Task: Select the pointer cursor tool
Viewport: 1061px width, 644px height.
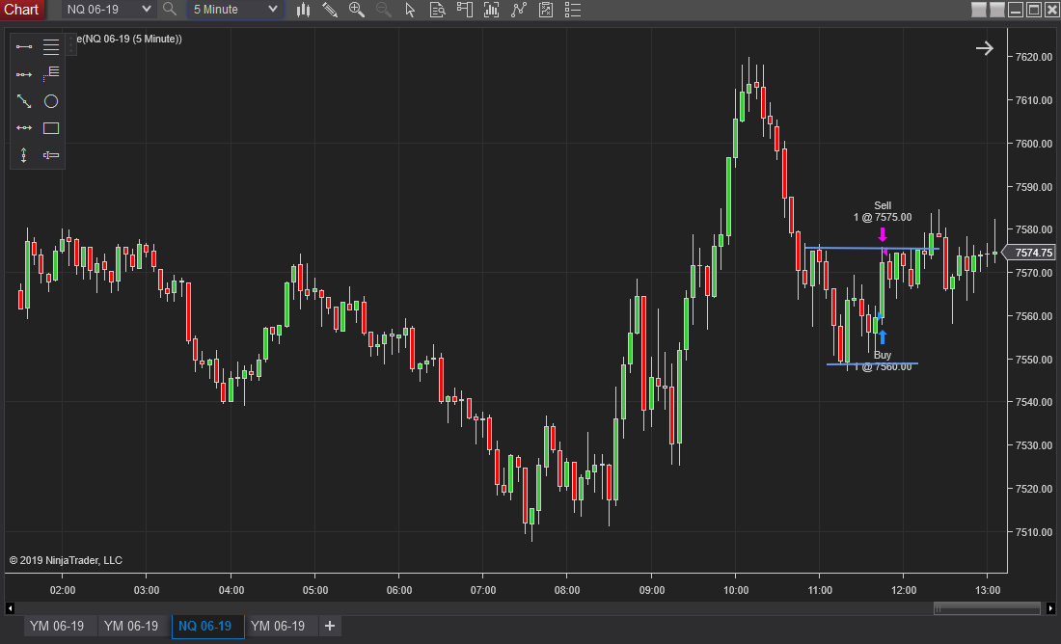Action: point(410,10)
